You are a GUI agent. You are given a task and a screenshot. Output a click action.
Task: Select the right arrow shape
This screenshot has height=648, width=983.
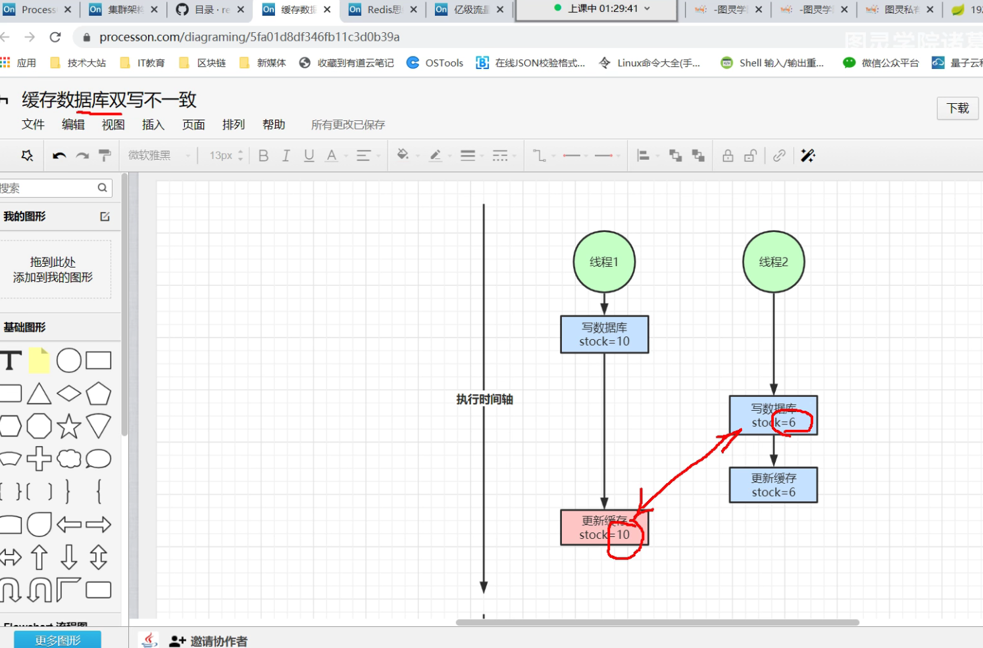pyautogui.click(x=99, y=524)
